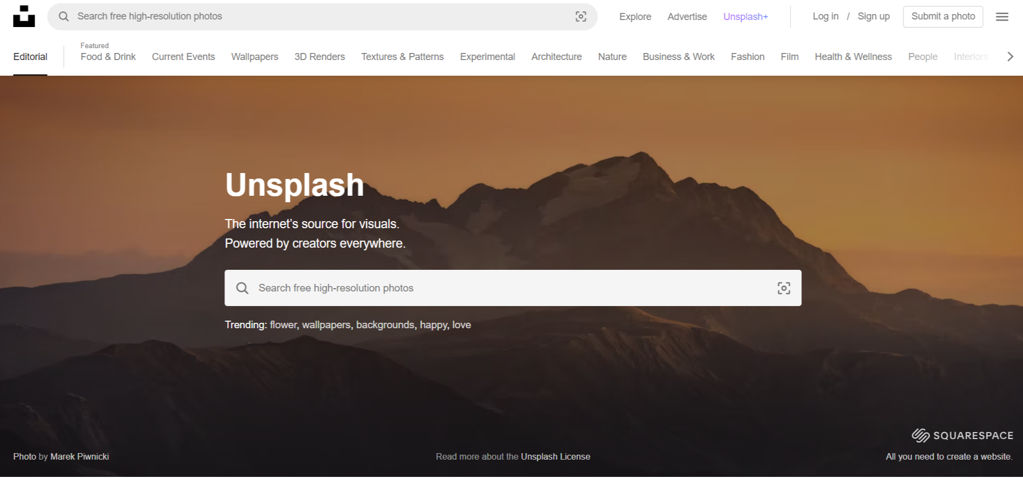Open the 3D Renders category
The image size is (1023, 478).
point(320,56)
